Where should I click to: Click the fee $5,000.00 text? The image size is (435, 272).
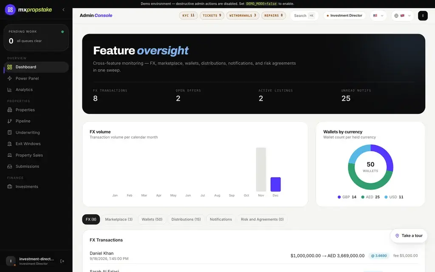(x=405, y=255)
